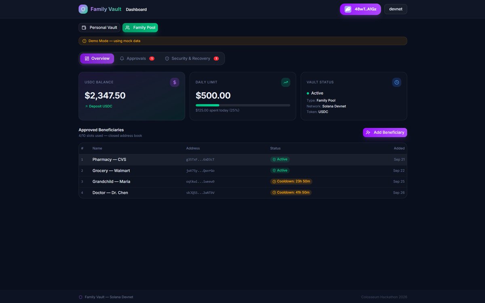Click the Pharmacy — CVS beneficiary name
This screenshot has width=485, height=303.
point(109,160)
